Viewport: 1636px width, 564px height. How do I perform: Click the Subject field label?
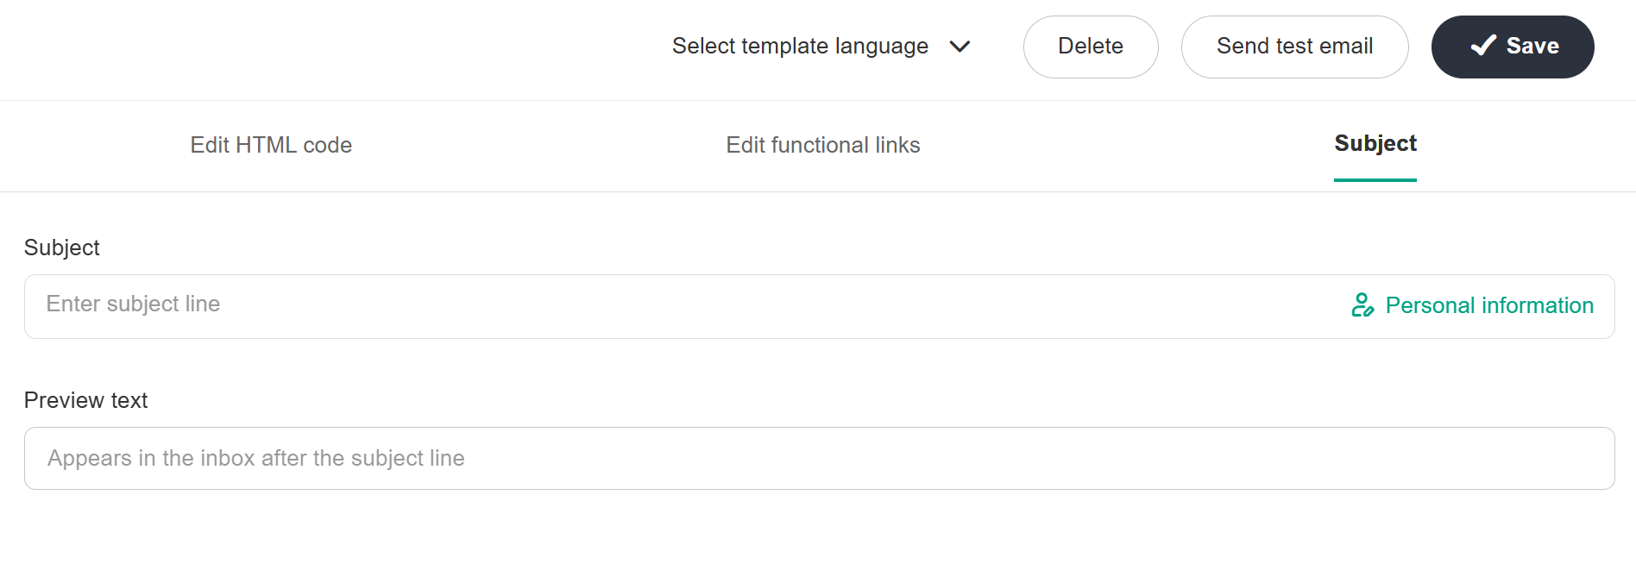click(x=62, y=248)
